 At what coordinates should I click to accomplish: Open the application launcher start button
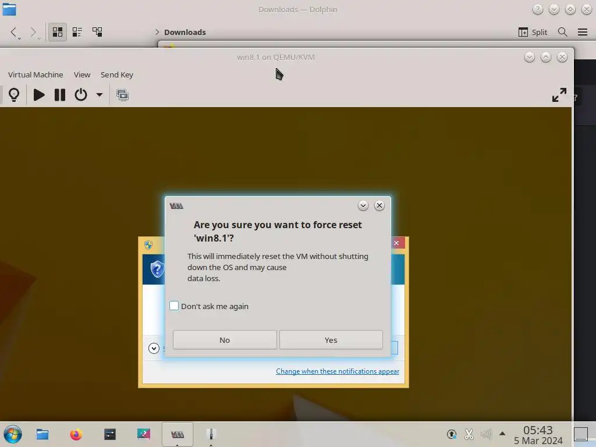click(x=13, y=434)
